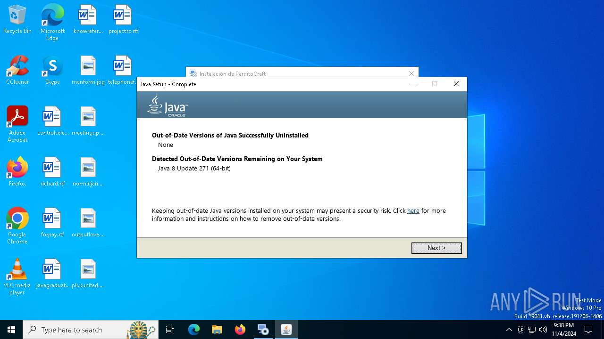Open the network status tray icon
Viewport: 604px width, 339px height.
(532, 330)
